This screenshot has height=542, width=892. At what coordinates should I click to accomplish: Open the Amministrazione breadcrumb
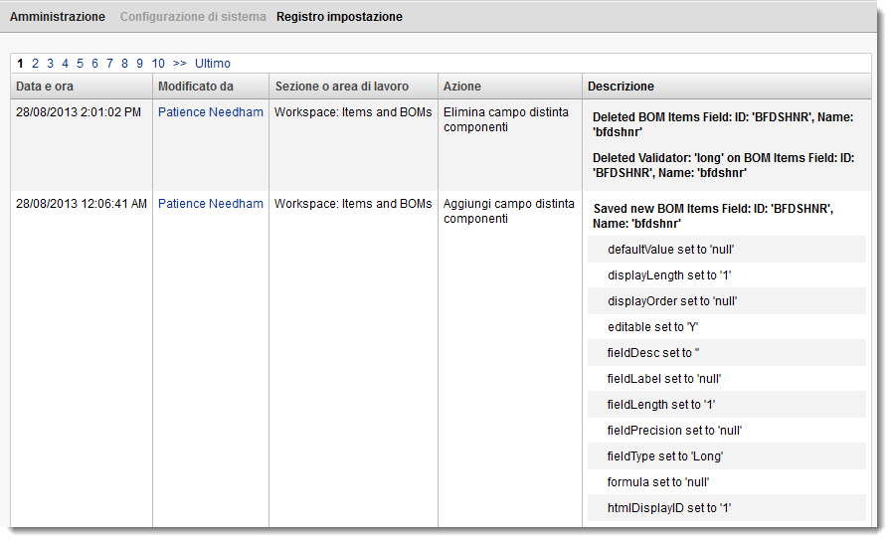(58, 17)
